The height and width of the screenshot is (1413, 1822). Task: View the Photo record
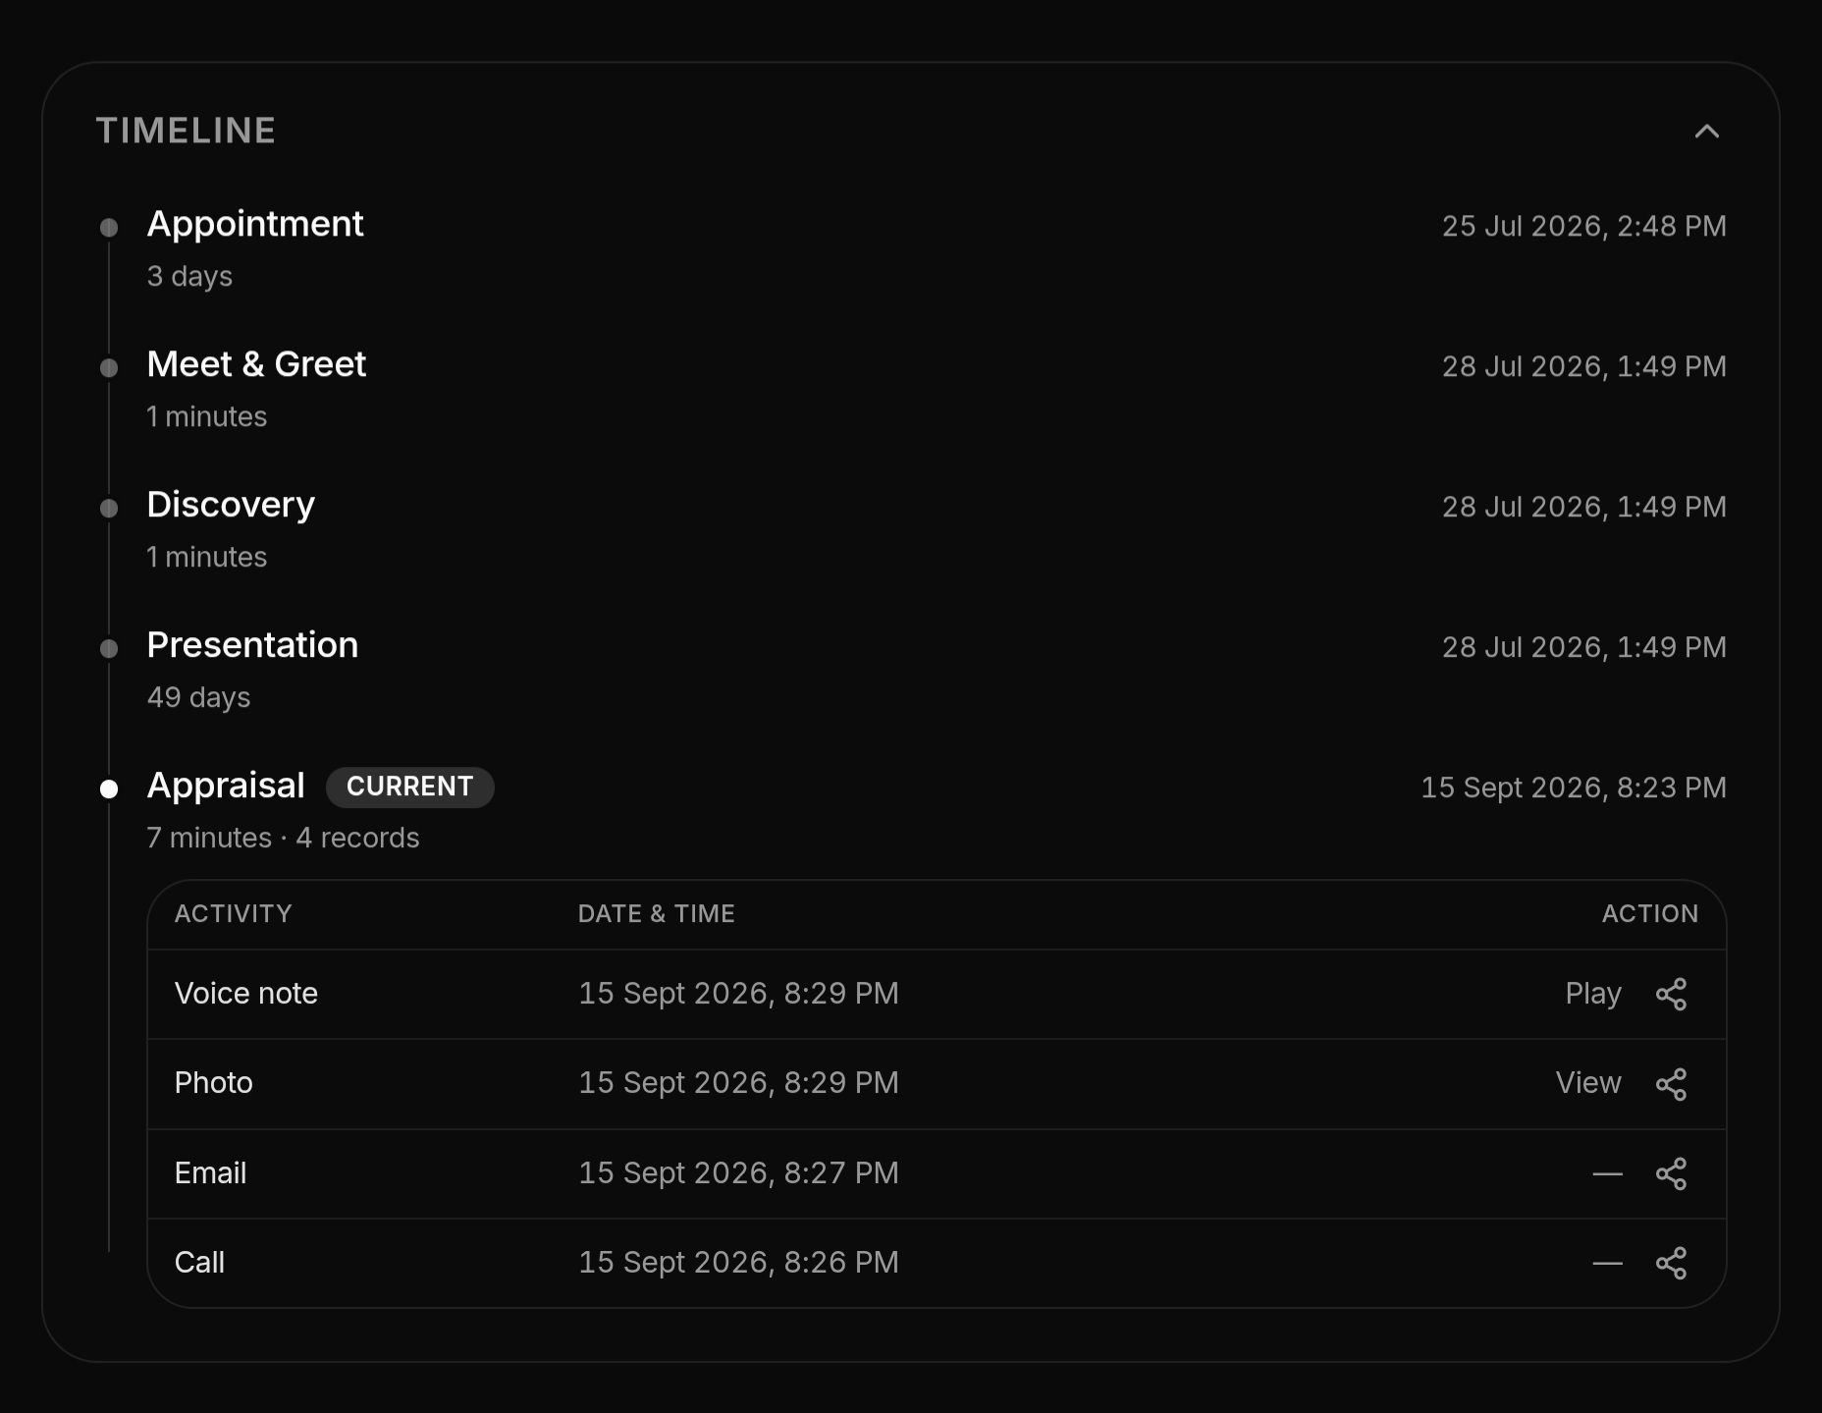point(1587,1083)
